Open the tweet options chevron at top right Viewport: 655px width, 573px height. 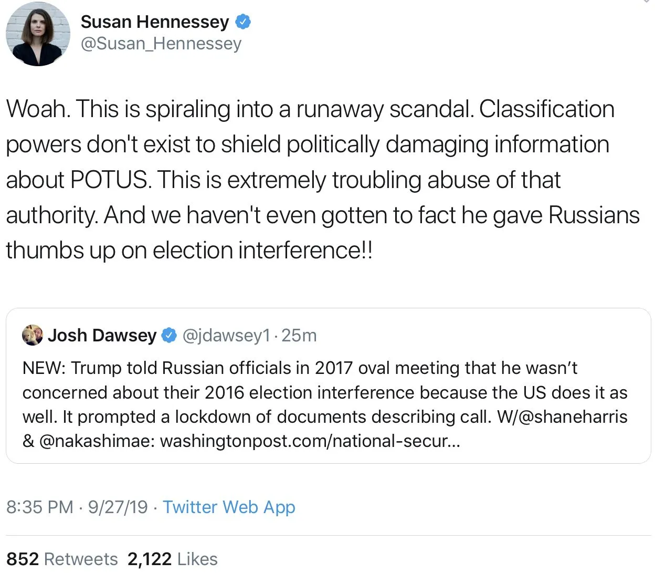[648, 2]
